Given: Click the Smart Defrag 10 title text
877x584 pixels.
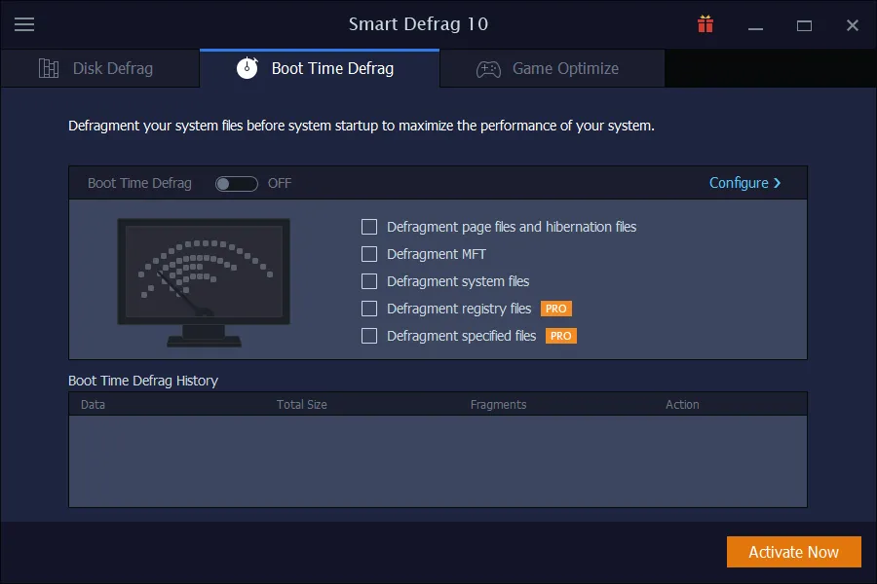Looking at the screenshot, I should [x=418, y=24].
